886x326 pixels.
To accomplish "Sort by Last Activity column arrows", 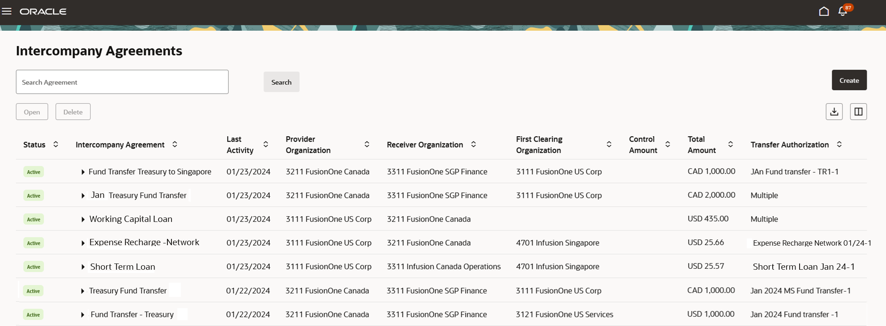I will [265, 144].
